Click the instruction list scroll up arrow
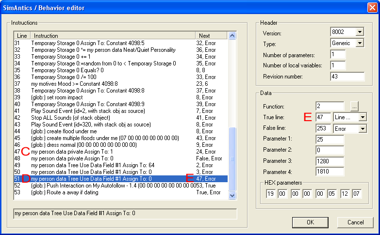Screen dimensions: 380x235 pos(232,36)
